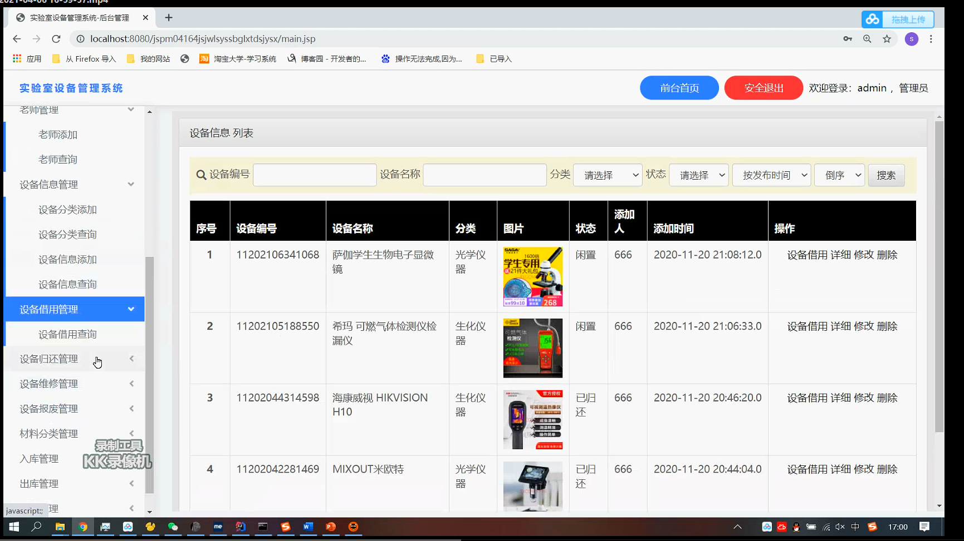Click the 安全退出 logout button
Screen dimensions: 964x541
[x=764, y=88]
